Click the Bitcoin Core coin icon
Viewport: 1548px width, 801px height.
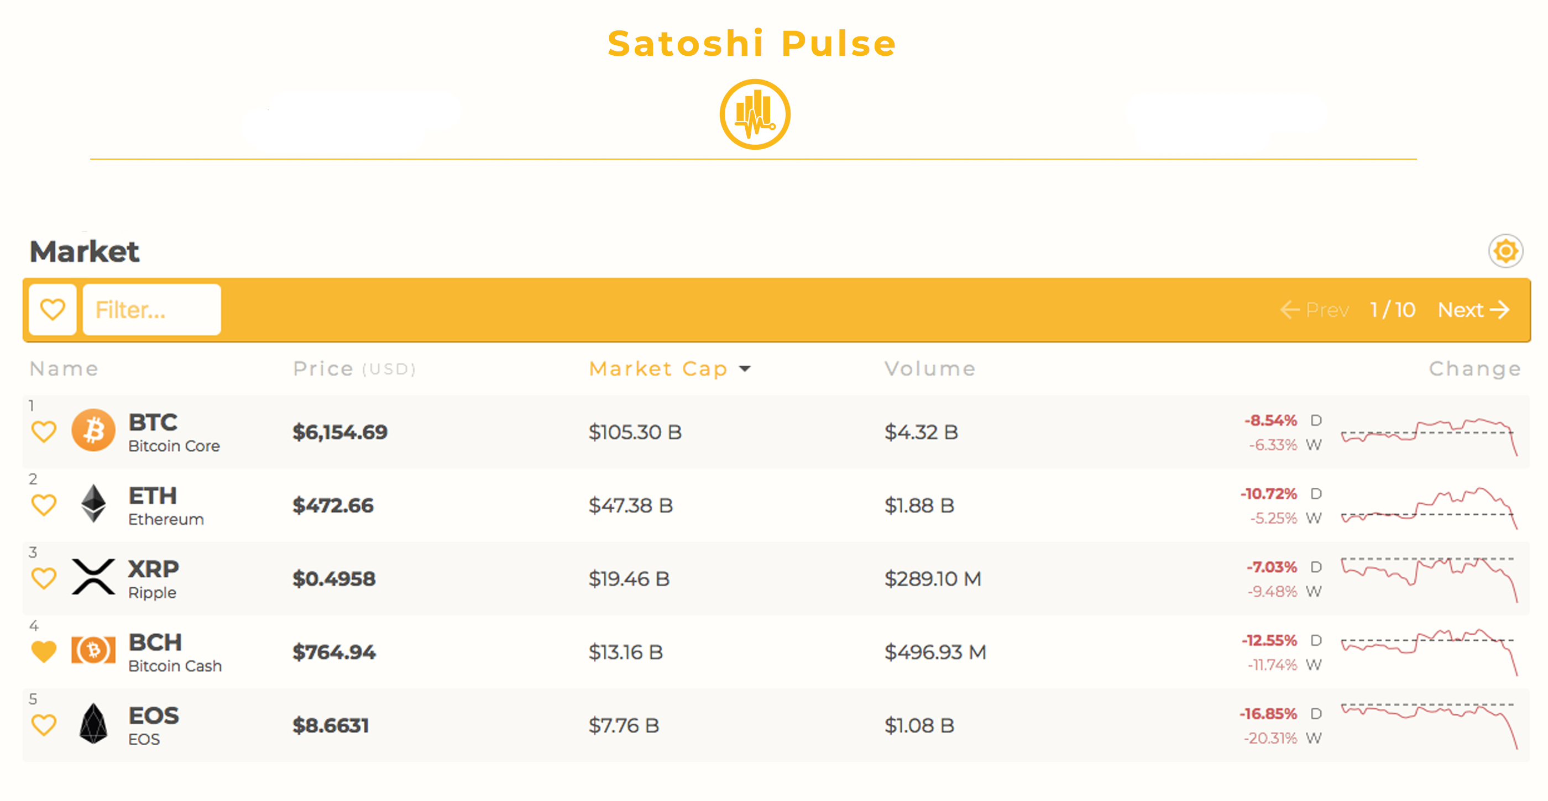(93, 430)
